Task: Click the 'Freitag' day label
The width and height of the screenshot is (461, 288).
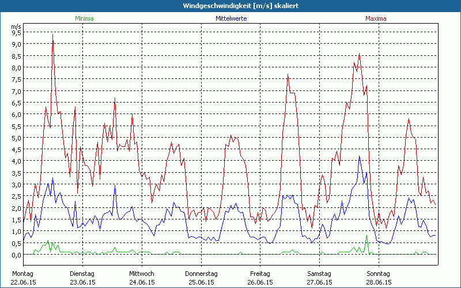Action: [260, 274]
